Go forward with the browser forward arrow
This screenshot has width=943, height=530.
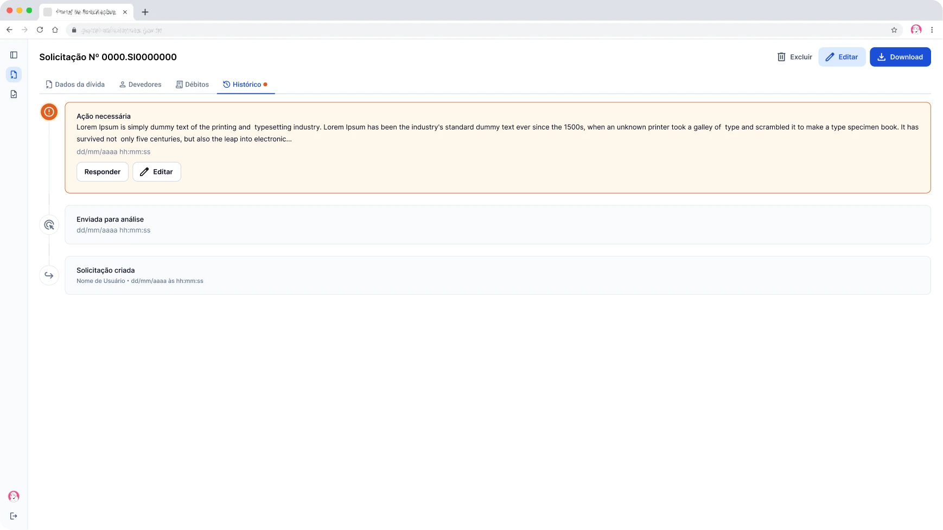click(24, 30)
